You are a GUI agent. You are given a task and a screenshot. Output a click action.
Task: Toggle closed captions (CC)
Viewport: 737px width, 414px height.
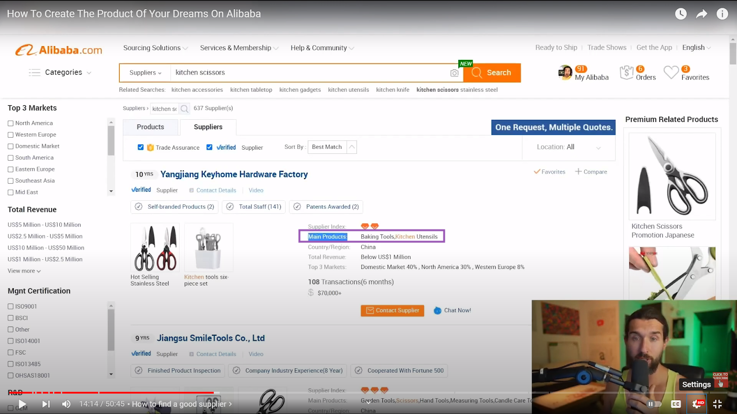click(676, 404)
